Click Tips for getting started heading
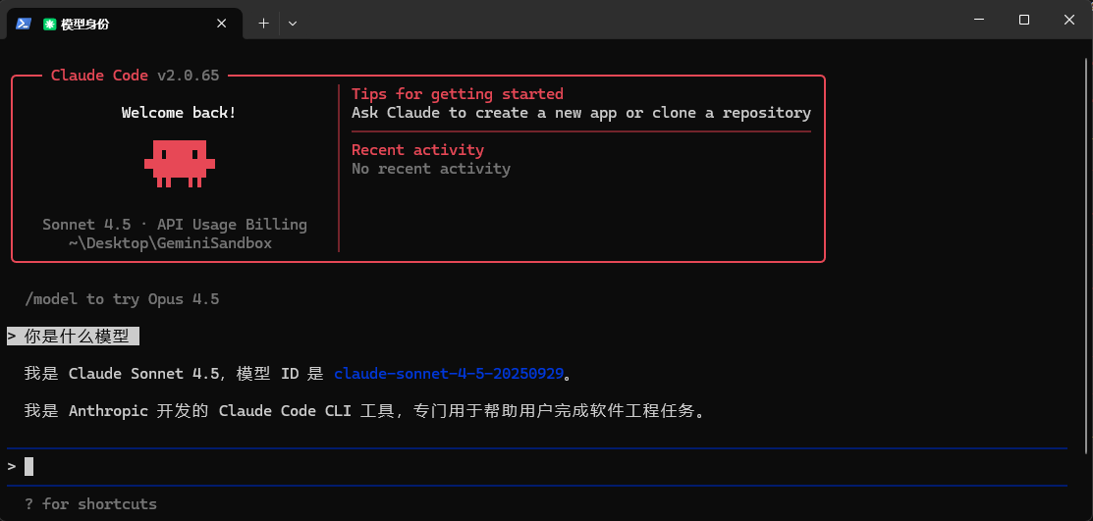The width and height of the screenshot is (1093, 521). [458, 94]
